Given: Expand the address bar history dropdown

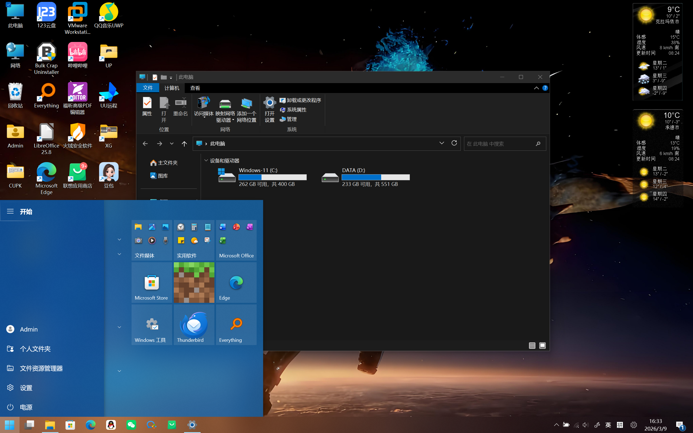Looking at the screenshot, I should pyautogui.click(x=442, y=143).
